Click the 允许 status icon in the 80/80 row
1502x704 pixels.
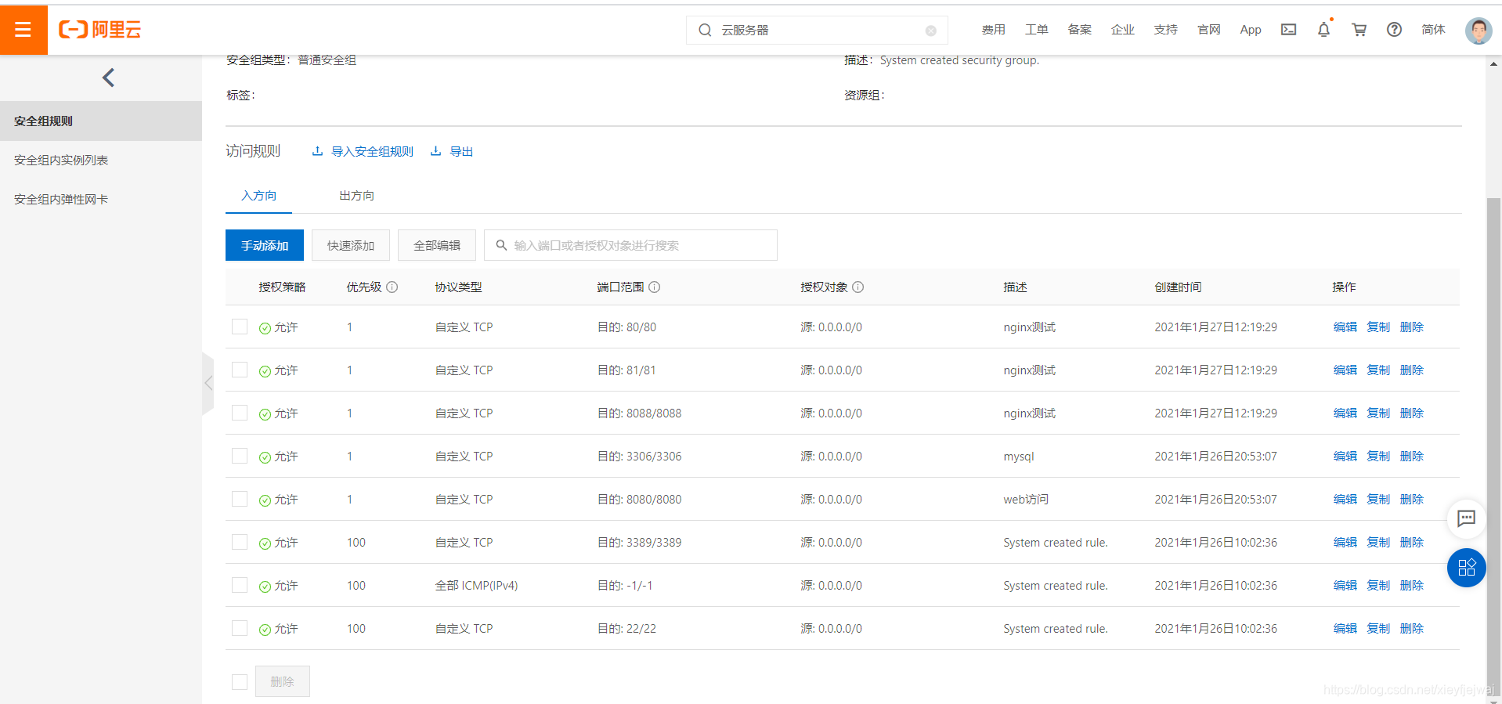[x=265, y=328]
